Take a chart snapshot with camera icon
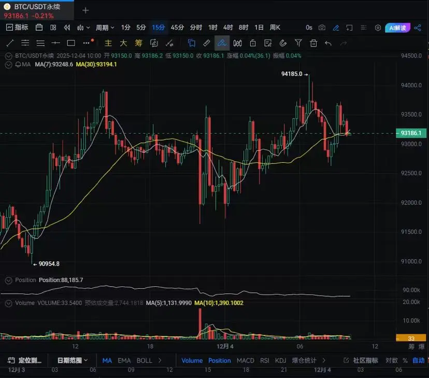429x378 pixels. pyautogui.click(x=322, y=27)
